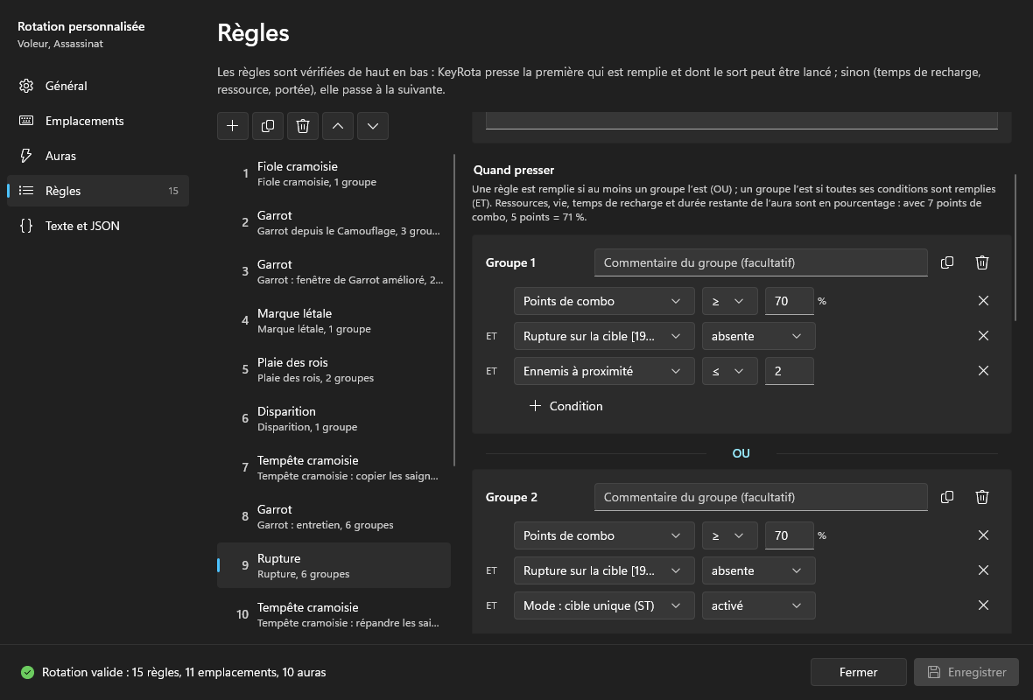Switch to the Auras section
The height and width of the screenshot is (700, 1033).
(x=97, y=156)
